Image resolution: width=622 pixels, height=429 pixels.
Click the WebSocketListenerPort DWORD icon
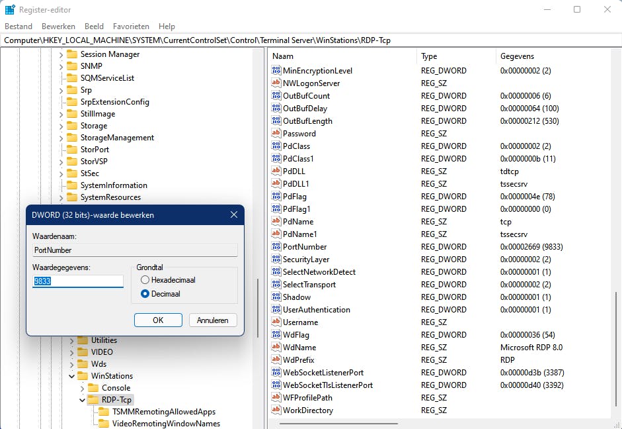[276, 372]
